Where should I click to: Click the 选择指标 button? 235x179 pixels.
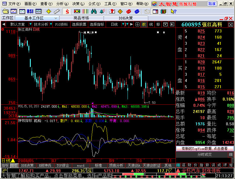click(97, 24)
